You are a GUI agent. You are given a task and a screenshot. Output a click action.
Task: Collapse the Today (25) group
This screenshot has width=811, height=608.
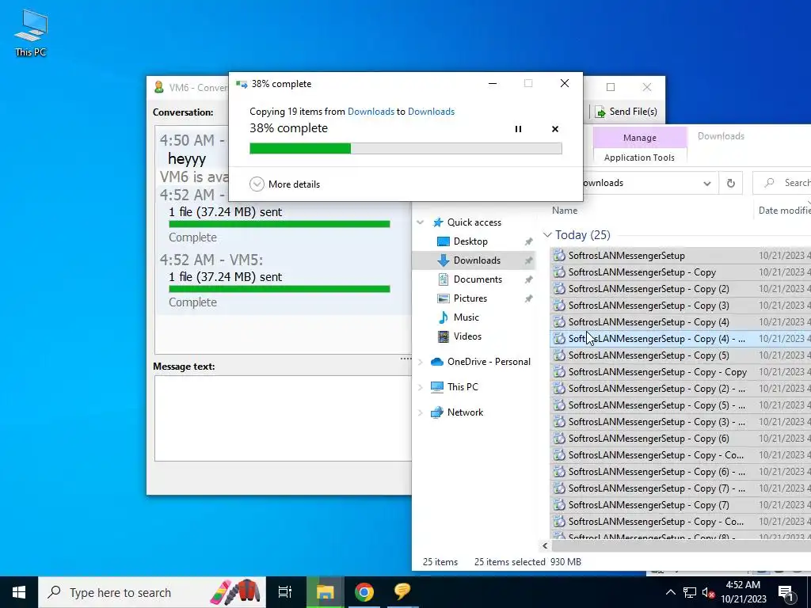[x=548, y=234]
